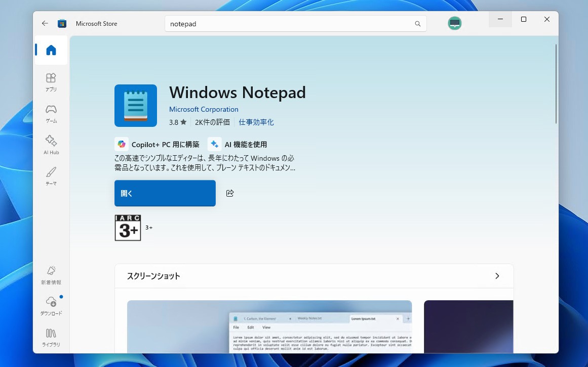Open the ゲーム section in sidebar

(x=51, y=113)
